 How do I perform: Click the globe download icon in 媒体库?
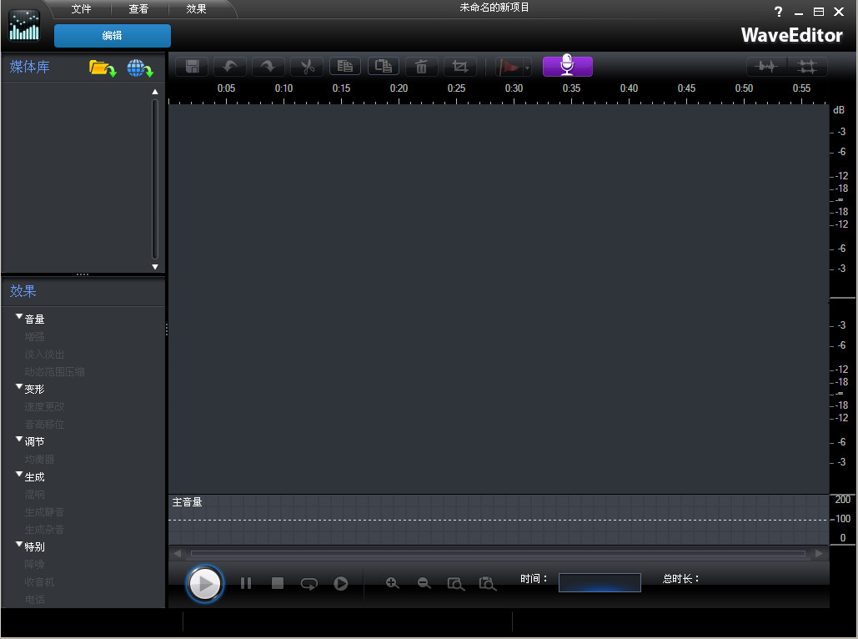[x=139, y=68]
